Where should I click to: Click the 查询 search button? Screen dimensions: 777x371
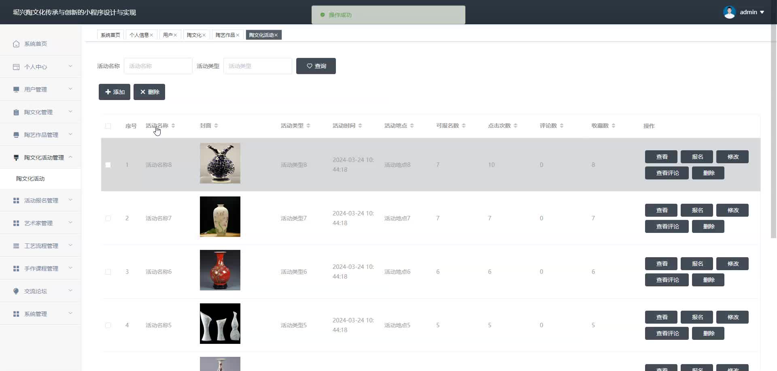tap(316, 66)
